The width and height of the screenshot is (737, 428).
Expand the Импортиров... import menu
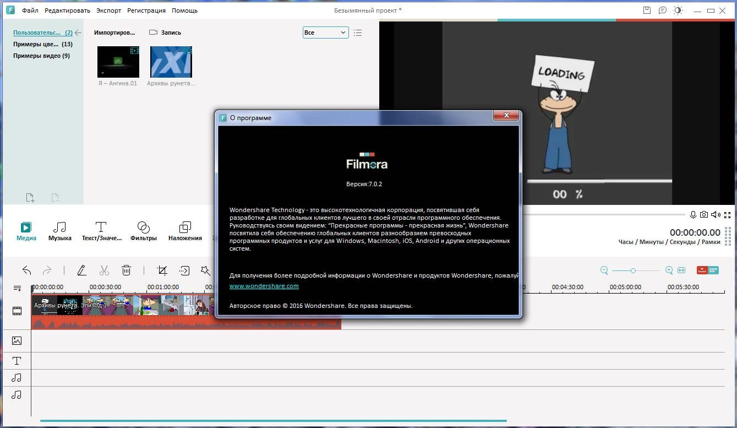tap(114, 32)
